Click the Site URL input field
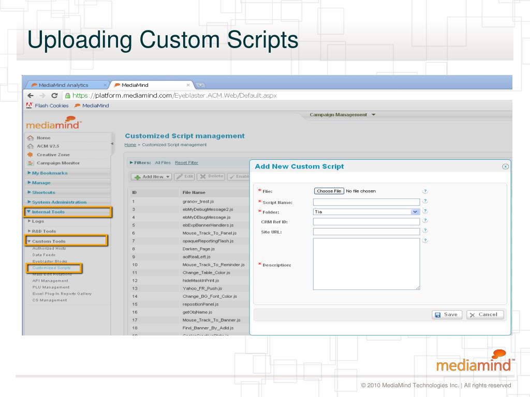530x397 pixels. 366,232
